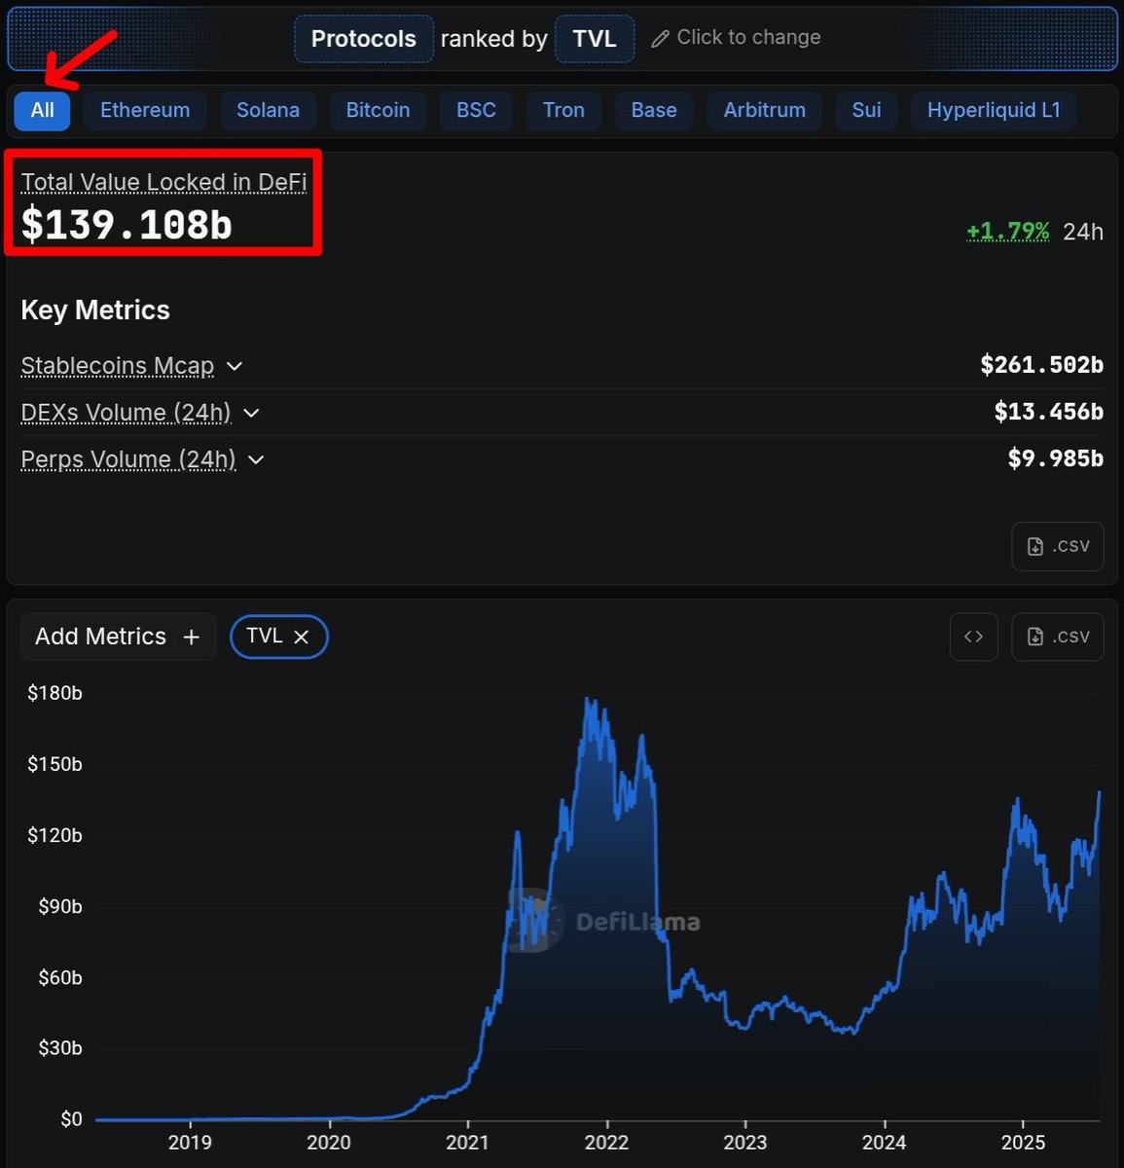
Task: Click the Total Value Locked in DeFi label
Action: (x=164, y=182)
